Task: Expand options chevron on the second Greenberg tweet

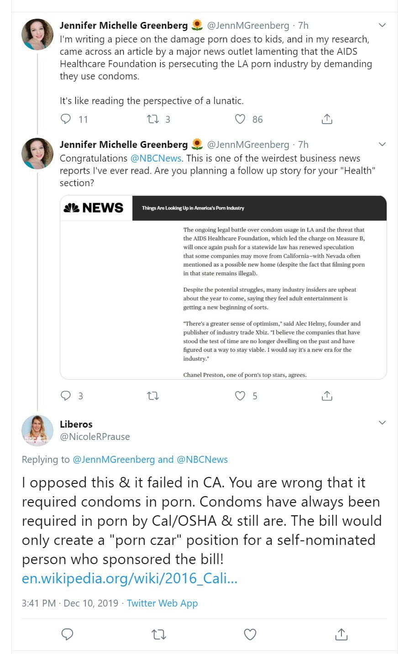Action: coord(383,144)
